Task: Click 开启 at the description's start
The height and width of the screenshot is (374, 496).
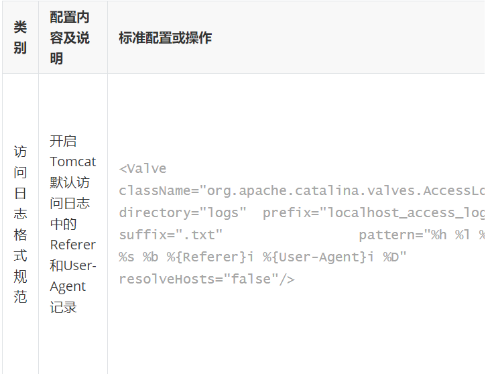Action: tap(63, 141)
